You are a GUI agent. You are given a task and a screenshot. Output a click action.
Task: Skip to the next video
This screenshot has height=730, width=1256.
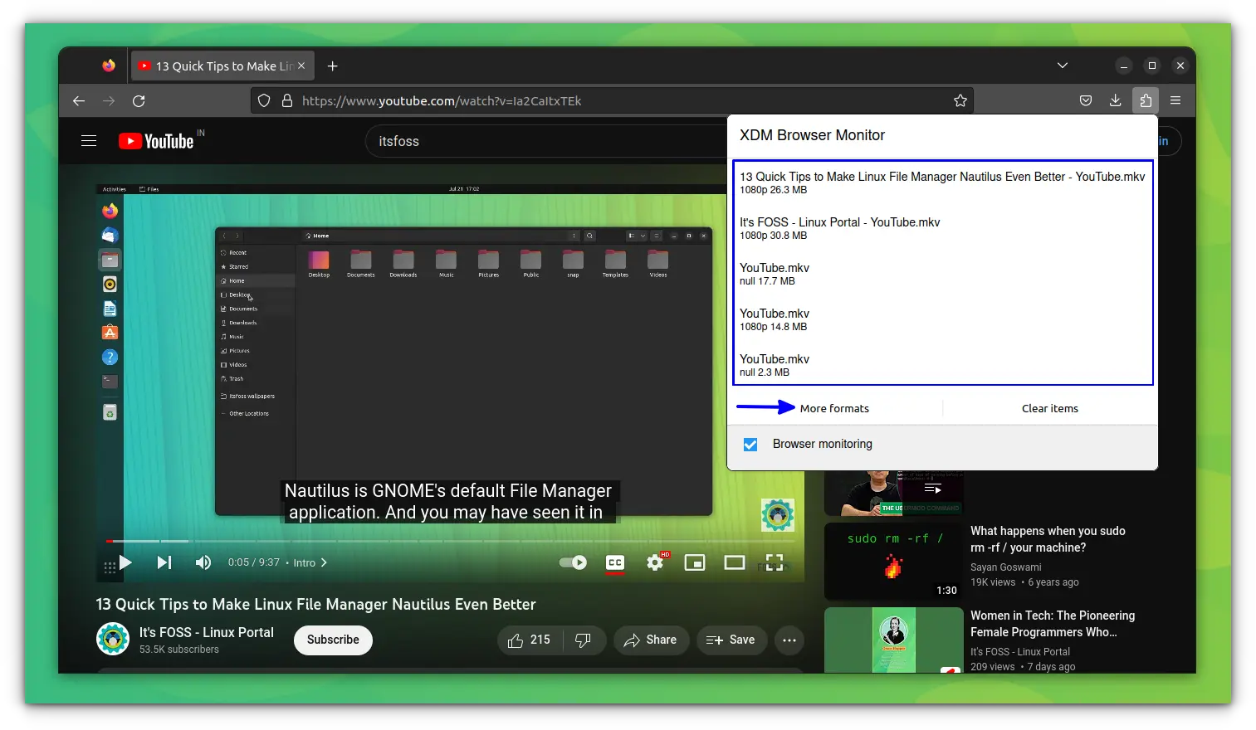tap(164, 562)
